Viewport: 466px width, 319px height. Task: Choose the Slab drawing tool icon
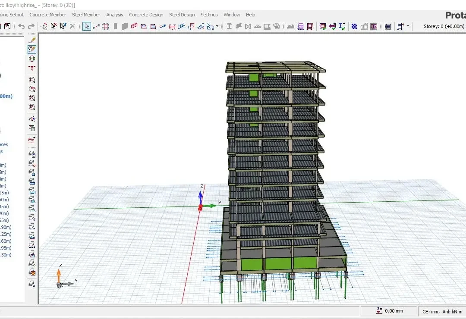click(144, 26)
